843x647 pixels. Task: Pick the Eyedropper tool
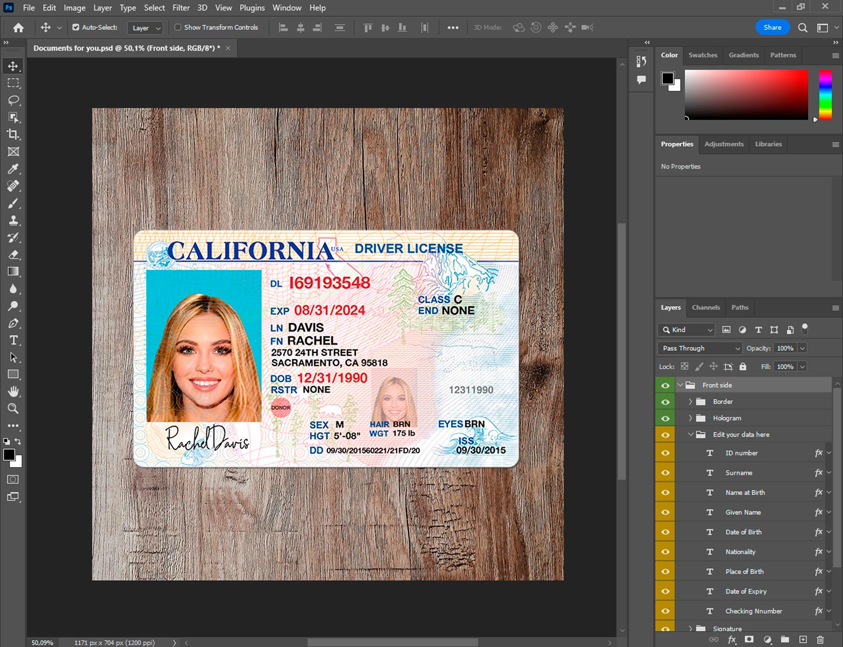pos(13,169)
